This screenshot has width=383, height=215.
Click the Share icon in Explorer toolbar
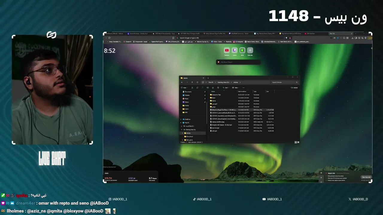tap(213, 87)
